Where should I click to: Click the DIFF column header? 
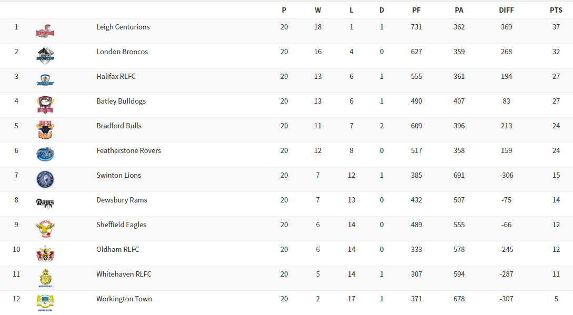pos(506,10)
